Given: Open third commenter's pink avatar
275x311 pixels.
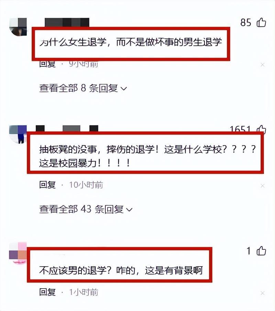Looking at the screenshot, I should (x=18, y=253).
